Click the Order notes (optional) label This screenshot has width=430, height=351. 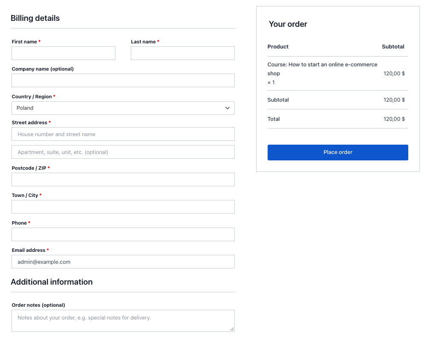38,305
